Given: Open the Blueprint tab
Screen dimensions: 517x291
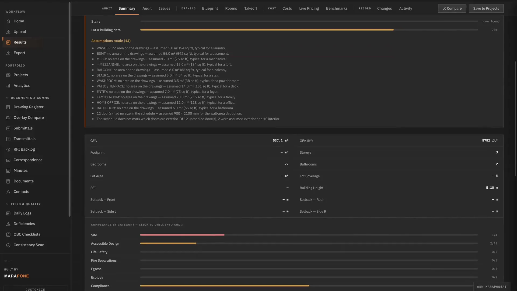Looking at the screenshot, I should [x=210, y=8].
